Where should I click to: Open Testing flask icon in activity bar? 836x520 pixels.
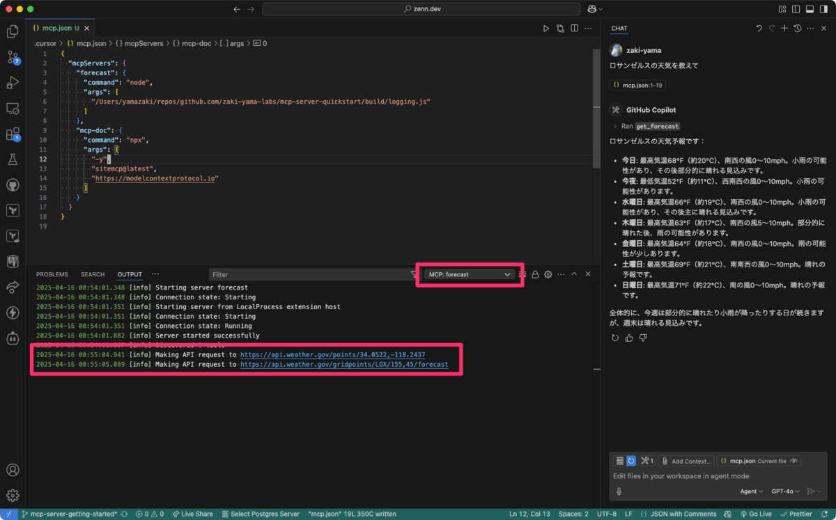(13, 159)
